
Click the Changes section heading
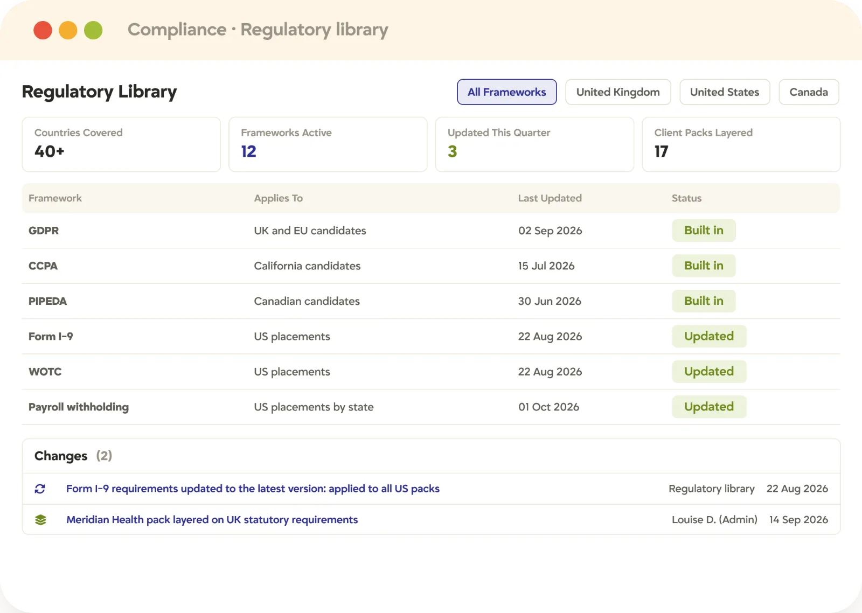click(x=61, y=456)
